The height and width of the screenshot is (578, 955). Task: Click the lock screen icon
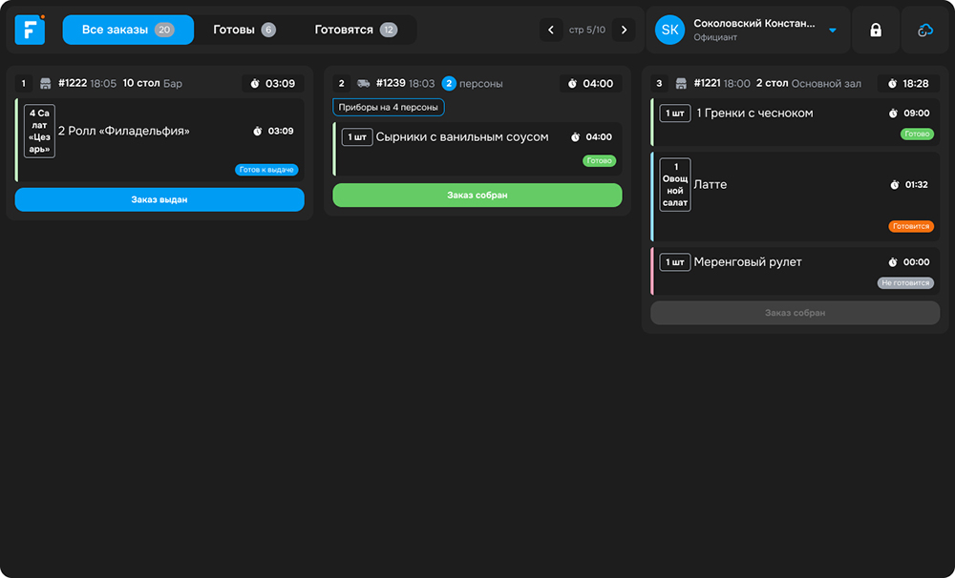(876, 31)
